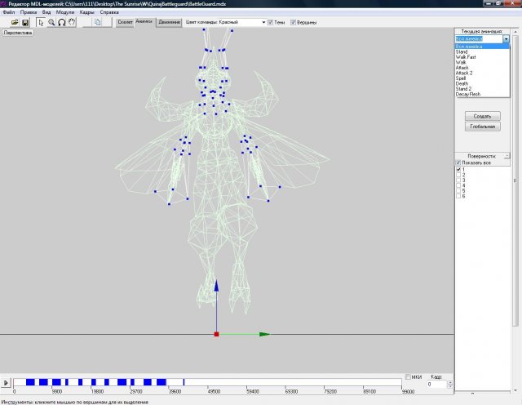522x405 pixels.
Task: Open the team color dropdown
Action: 263,22
